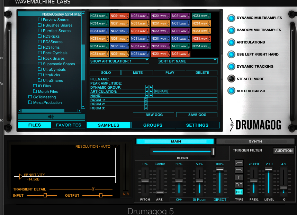Open the SORT BY: NAME dropdown
The height and width of the screenshot is (215, 297).
pos(187,61)
